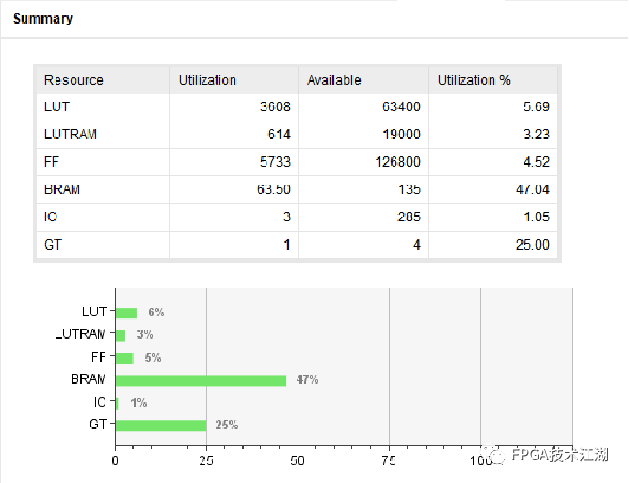The width and height of the screenshot is (629, 483).
Task: Click the green LUT bar in the chart
Action: coord(125,313)
